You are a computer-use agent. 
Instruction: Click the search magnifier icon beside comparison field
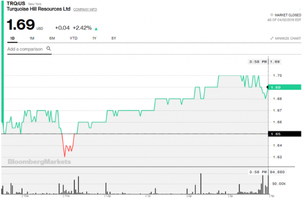pos(48,48)
